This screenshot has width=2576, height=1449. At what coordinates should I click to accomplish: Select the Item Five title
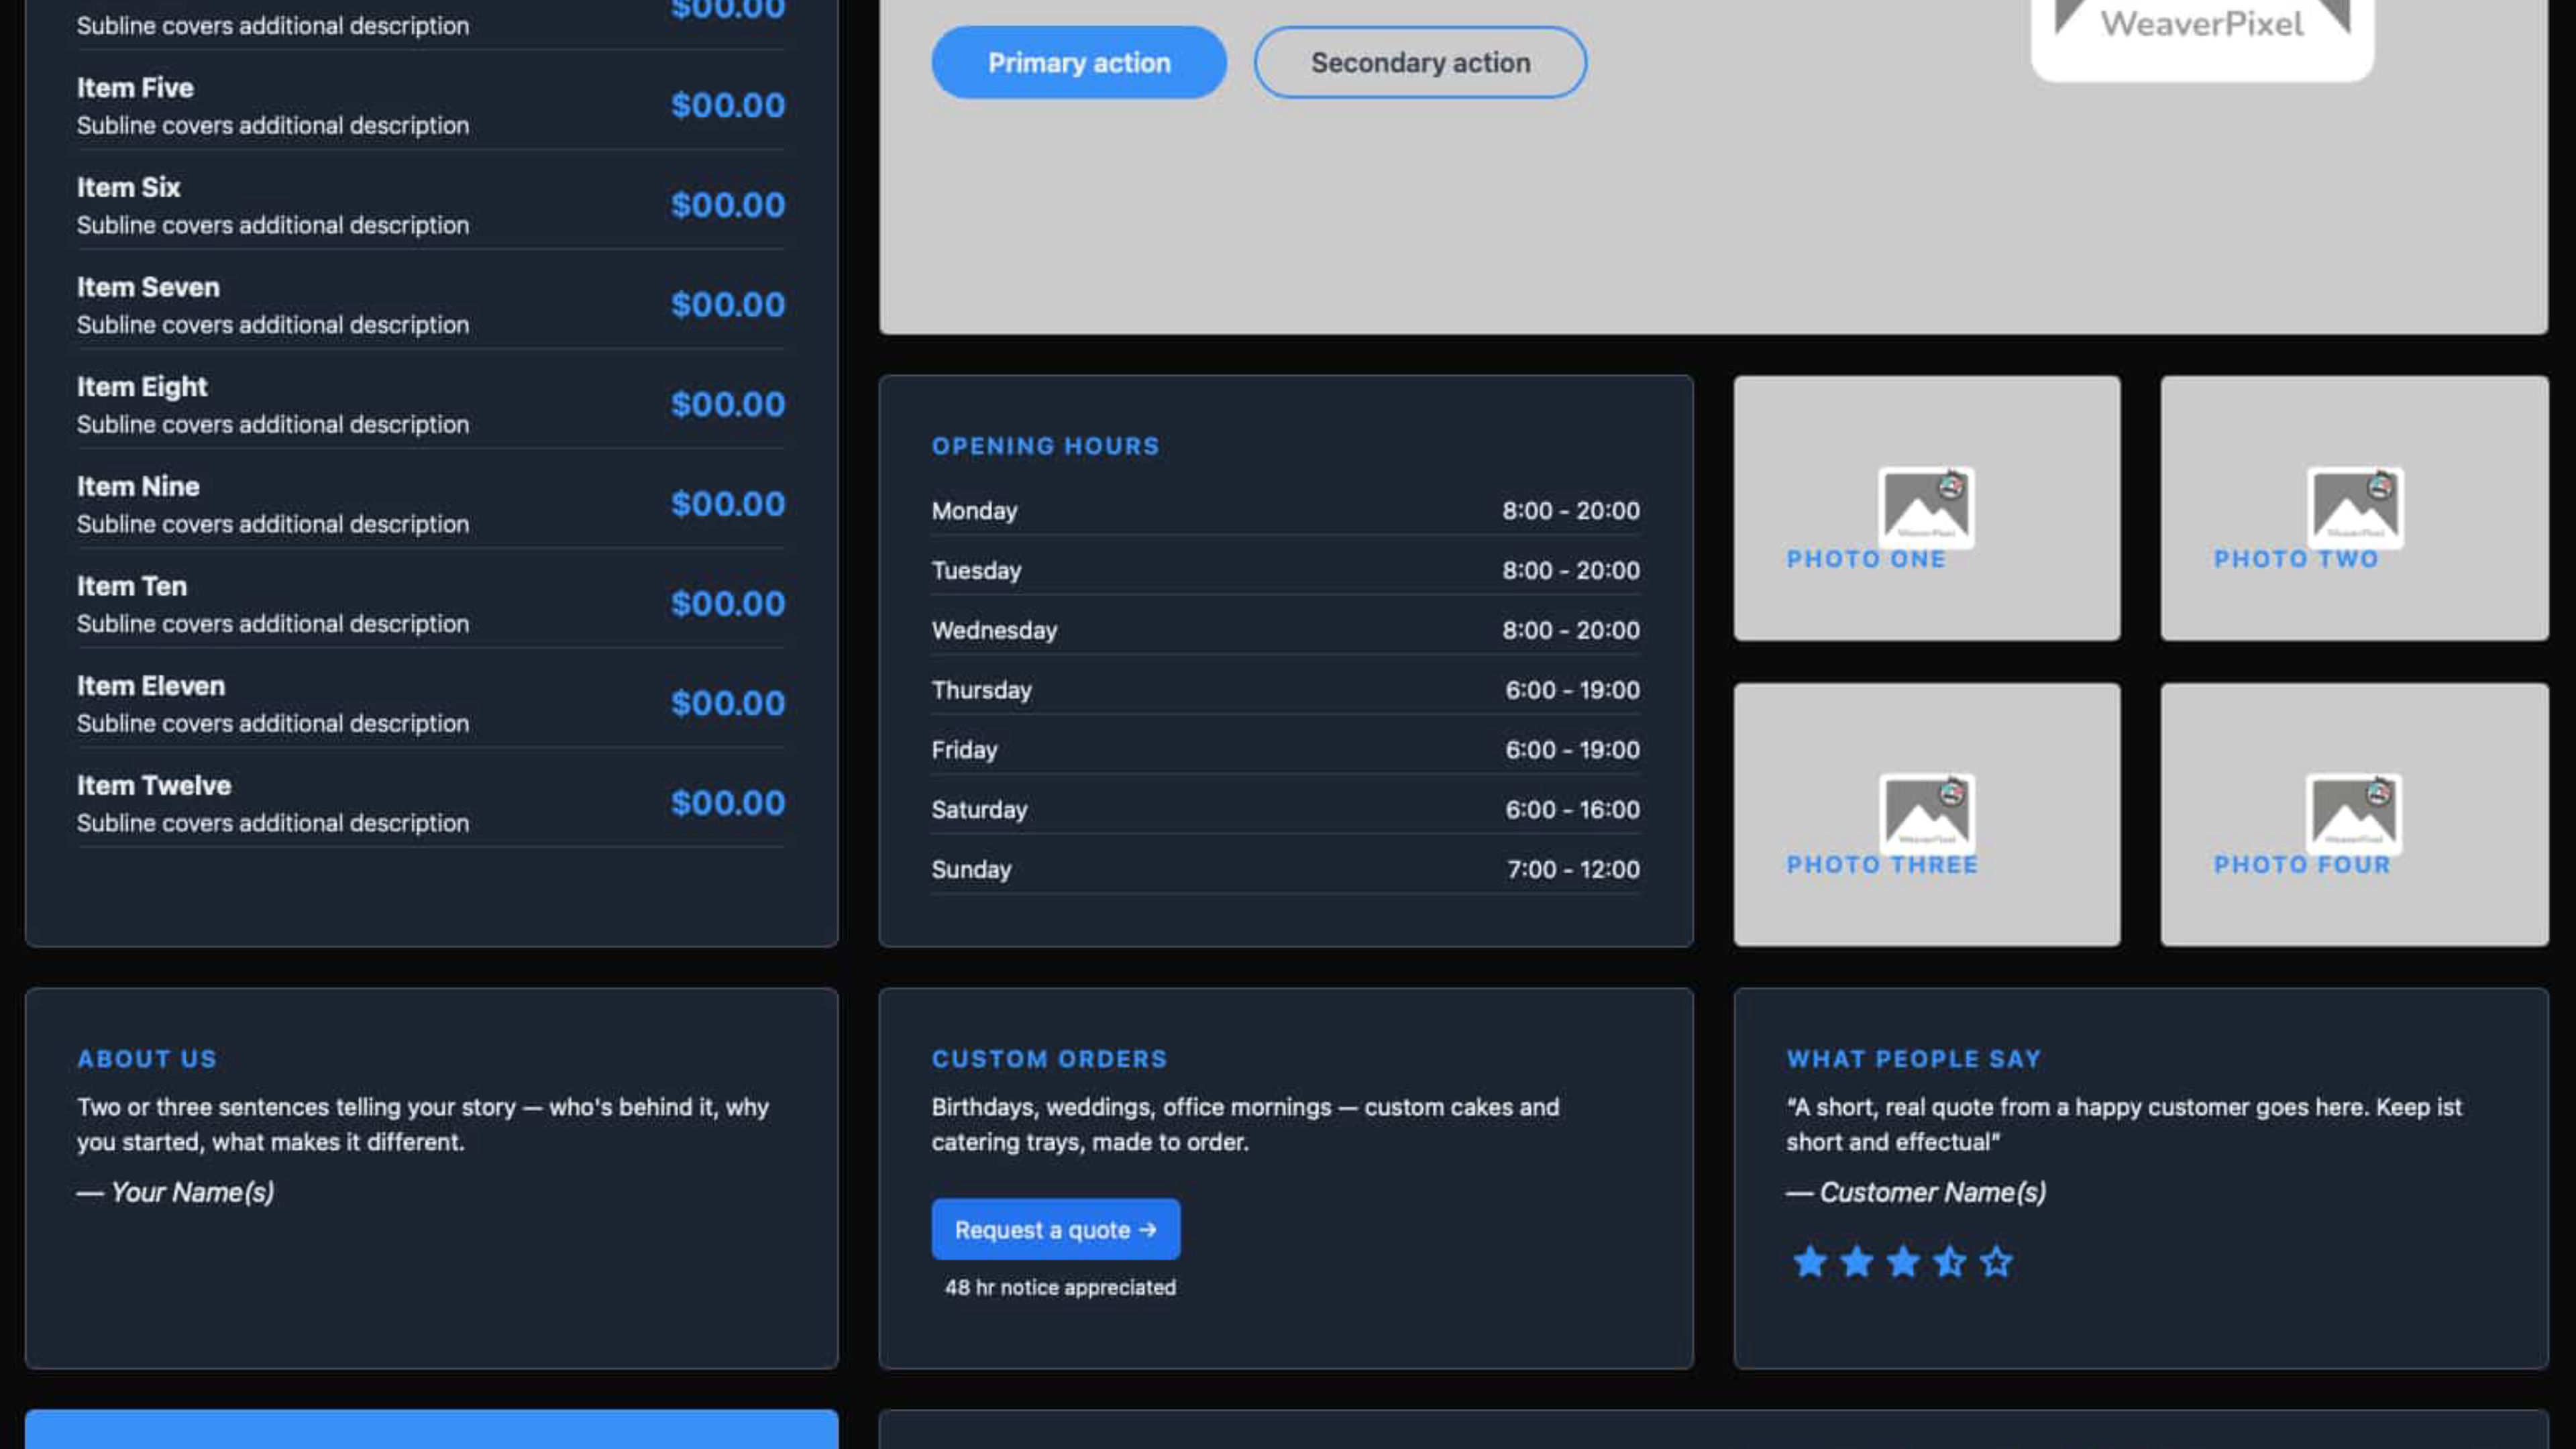pos(135,88)
